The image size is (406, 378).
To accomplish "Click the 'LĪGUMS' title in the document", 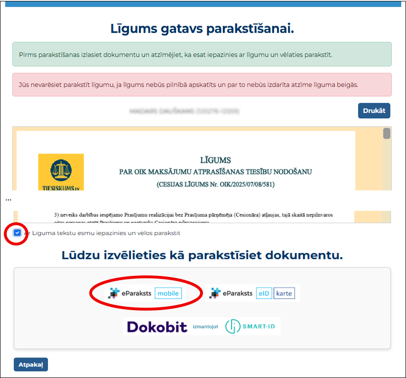I will point(215,160).
